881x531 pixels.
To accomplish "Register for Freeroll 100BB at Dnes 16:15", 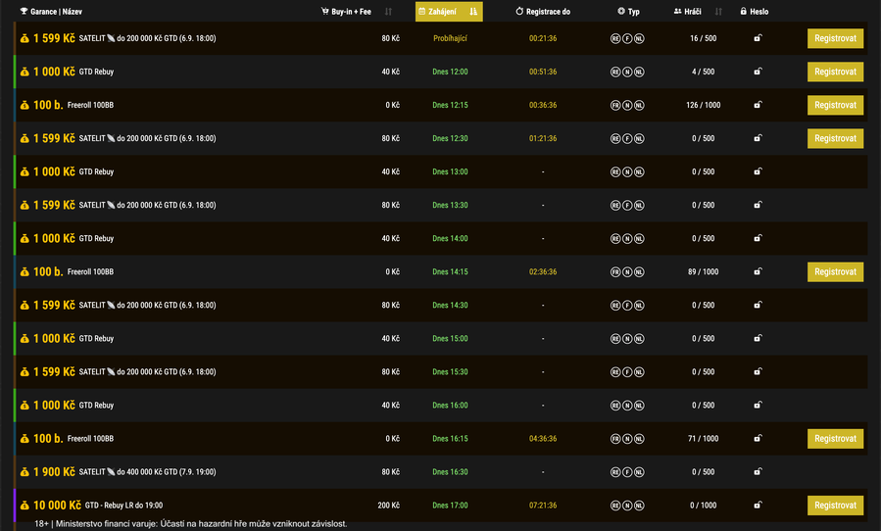I will (x=835, y=438).
